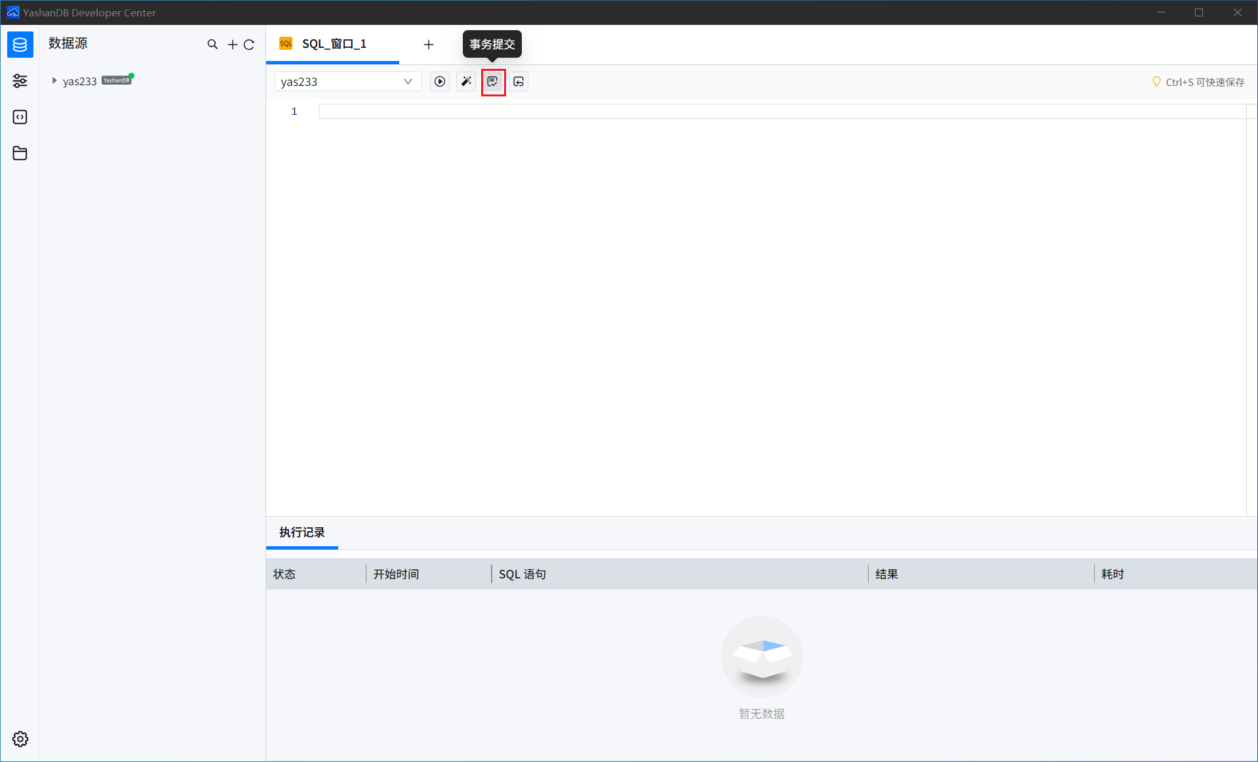Search data sources with magnifier icon
The image size is (1258, 762).
coord(212,45)
